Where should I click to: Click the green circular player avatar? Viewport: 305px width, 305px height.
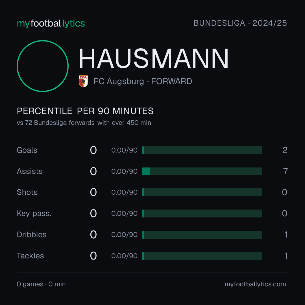click(x=43, y=66)
